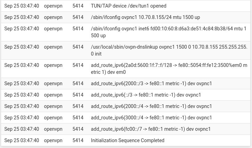Select the add_route_ipv6(fc00::/7) log message
The height and width of the screenshot is (148, 252).
[x=151, y=129]
